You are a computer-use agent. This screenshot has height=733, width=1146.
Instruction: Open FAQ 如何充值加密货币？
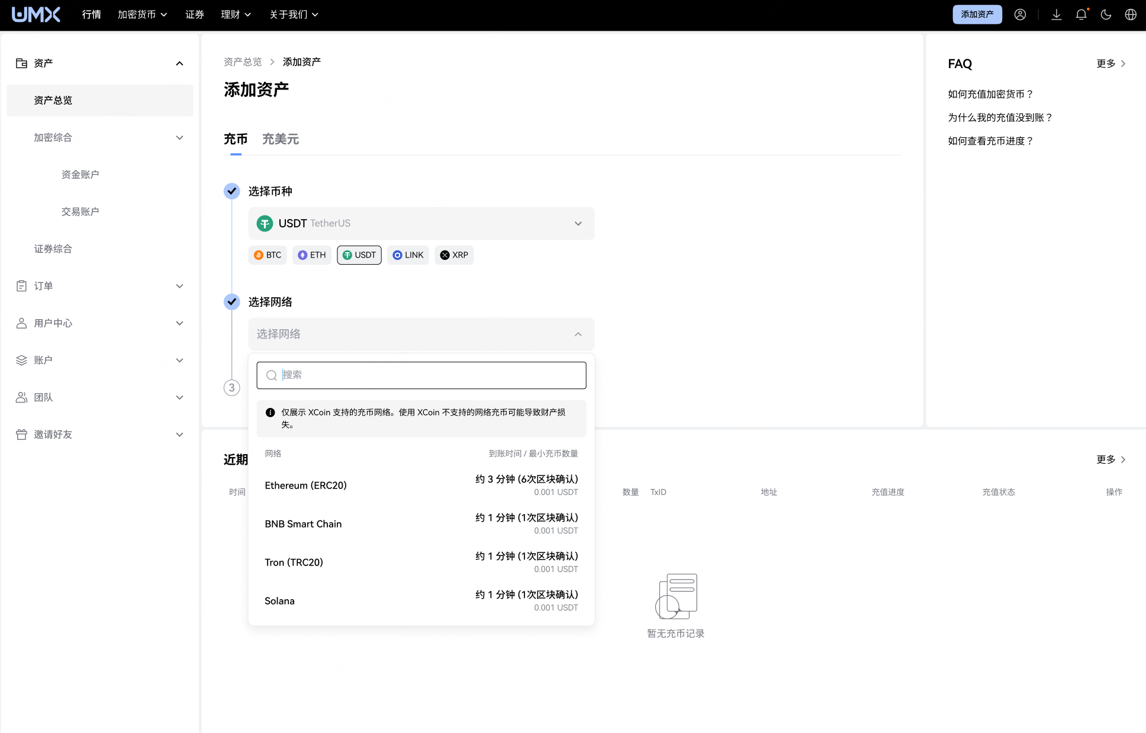[991, 94]
